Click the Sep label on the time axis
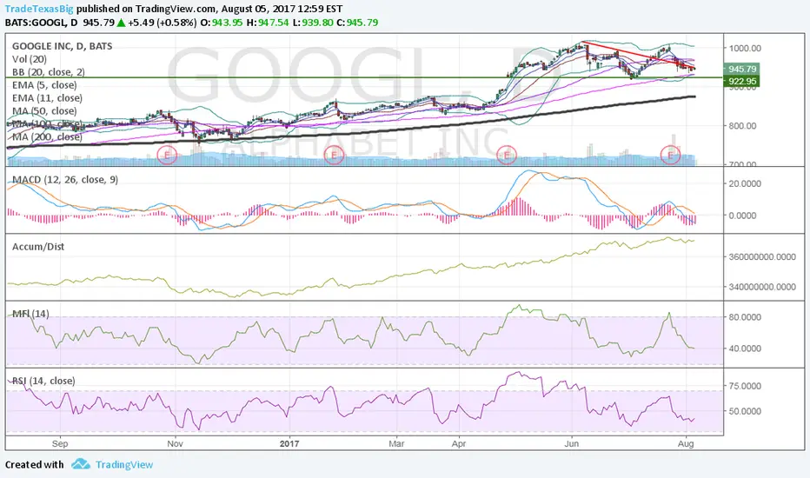This screenshot has width=810, height=478. [60, 443]
